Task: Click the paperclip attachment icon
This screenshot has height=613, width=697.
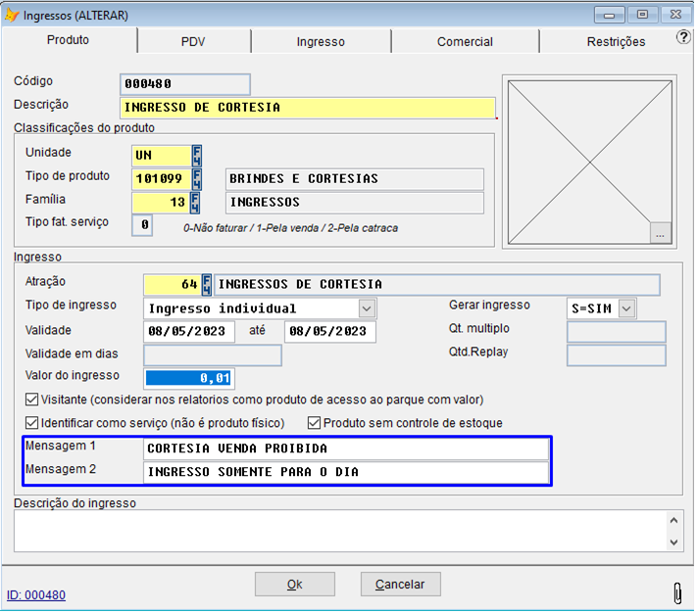Action: (676, 592)
